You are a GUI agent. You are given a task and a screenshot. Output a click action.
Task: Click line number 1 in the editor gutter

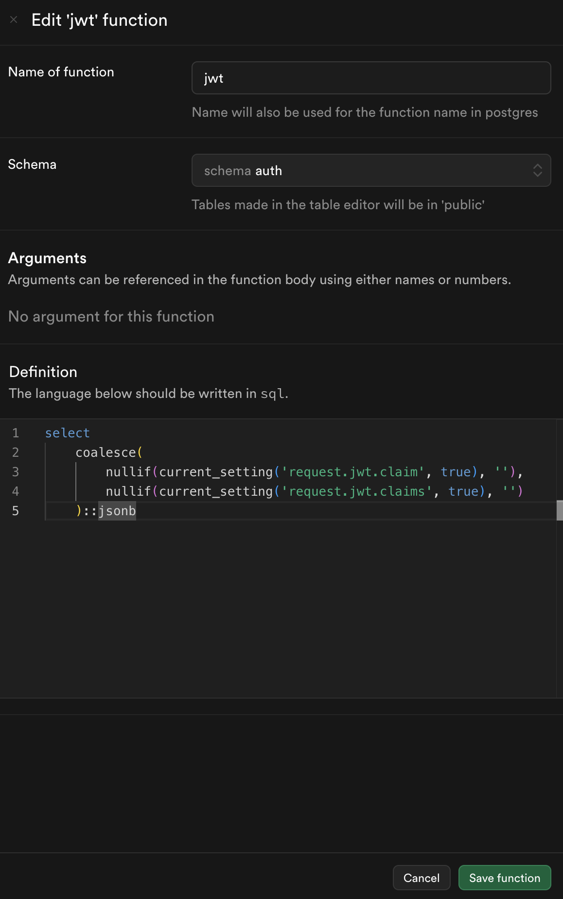tap(16, 433)
